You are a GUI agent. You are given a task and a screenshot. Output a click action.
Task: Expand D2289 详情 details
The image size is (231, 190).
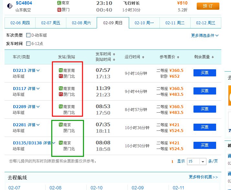34,107
